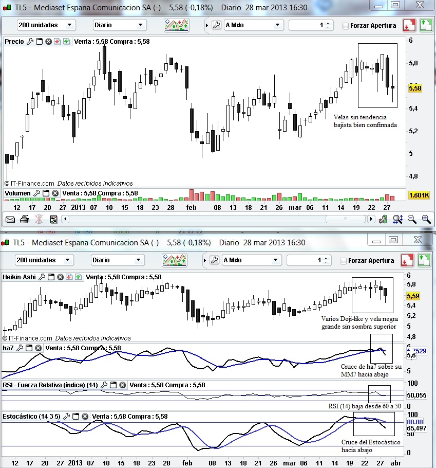Open Estocástico indicator wrench settings
The height and width of the screenshot is (468, 436).
point(67,417)
